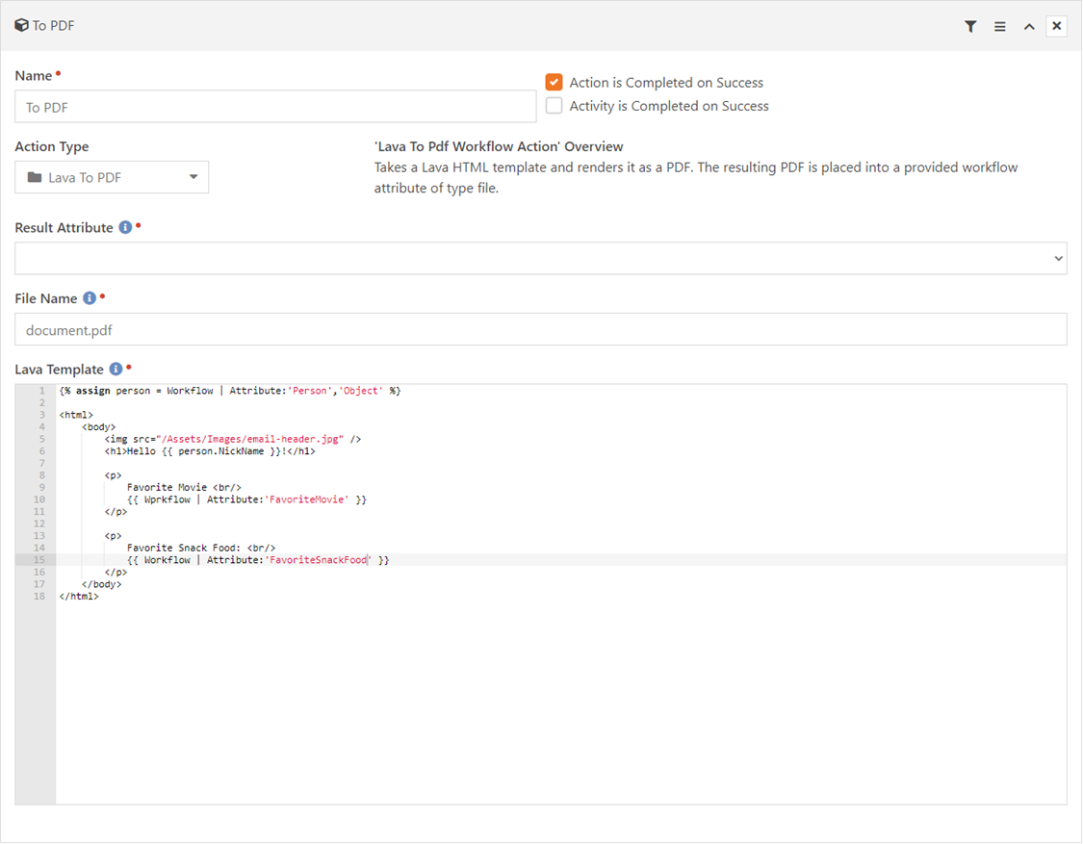Image resolution: width=1083 pixels, height=844 pixels.
Task: Collapse the To PDF panel with chevron
Action: (x=1029, y=26)
